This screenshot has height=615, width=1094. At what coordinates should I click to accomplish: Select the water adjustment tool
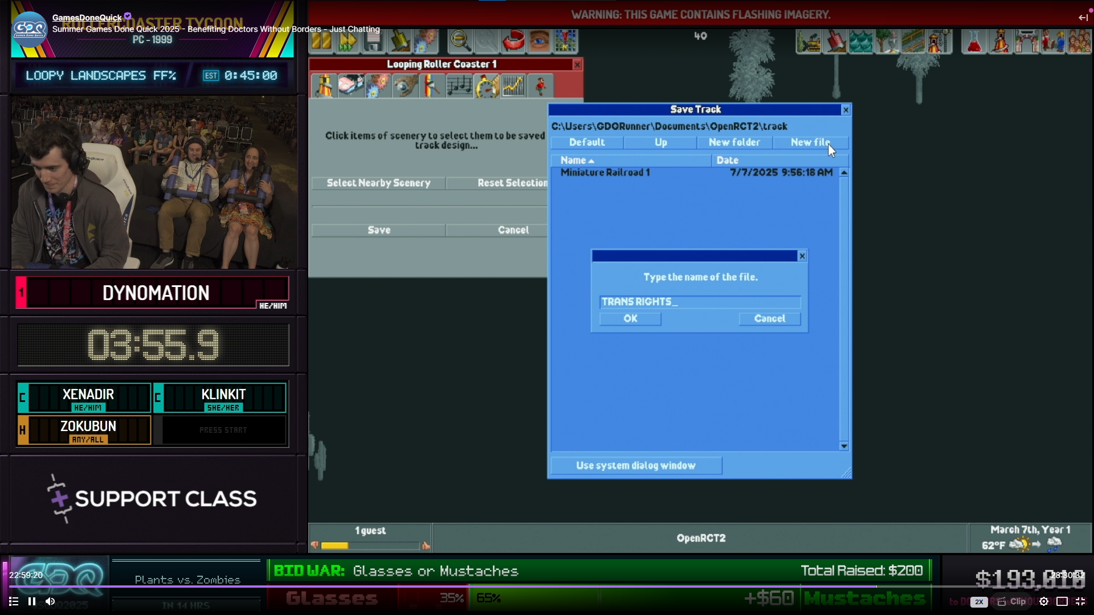(861, 41)
